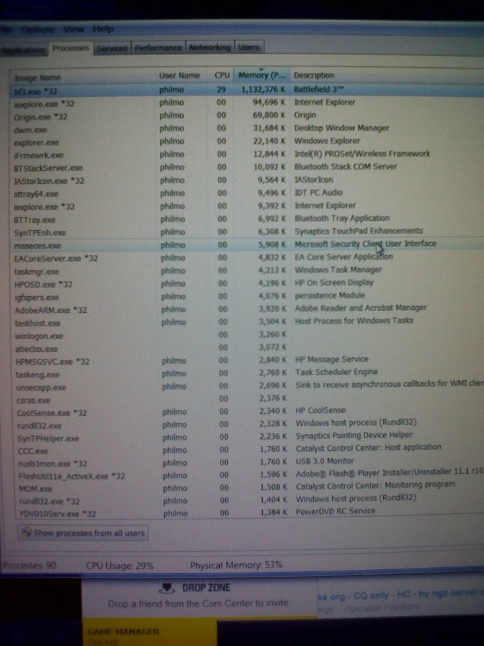Select the SynTPHelper.exe process
The width and height of the screenshot is (484, 646).
48,438
